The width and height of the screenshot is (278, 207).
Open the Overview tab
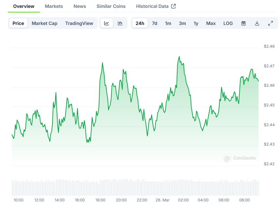click(x=24, y=6)
